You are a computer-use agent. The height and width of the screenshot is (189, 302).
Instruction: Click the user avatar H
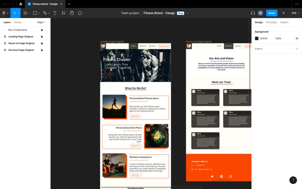click(x=260, y=13)
